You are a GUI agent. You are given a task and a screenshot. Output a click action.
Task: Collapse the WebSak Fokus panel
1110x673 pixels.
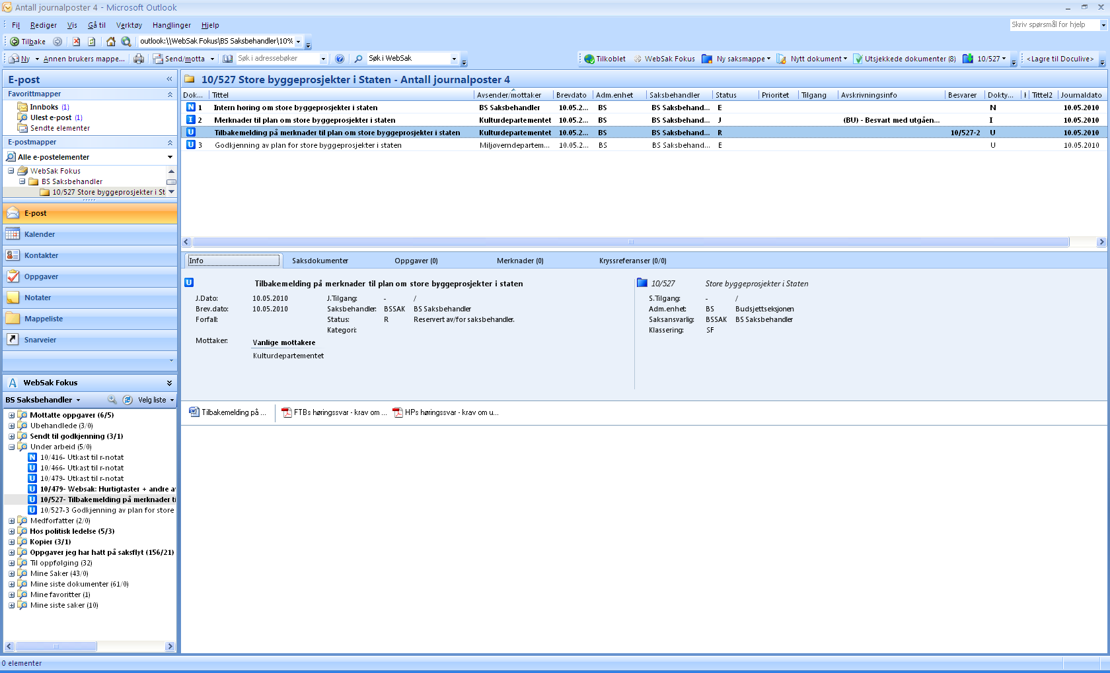[x=169, y=383]
